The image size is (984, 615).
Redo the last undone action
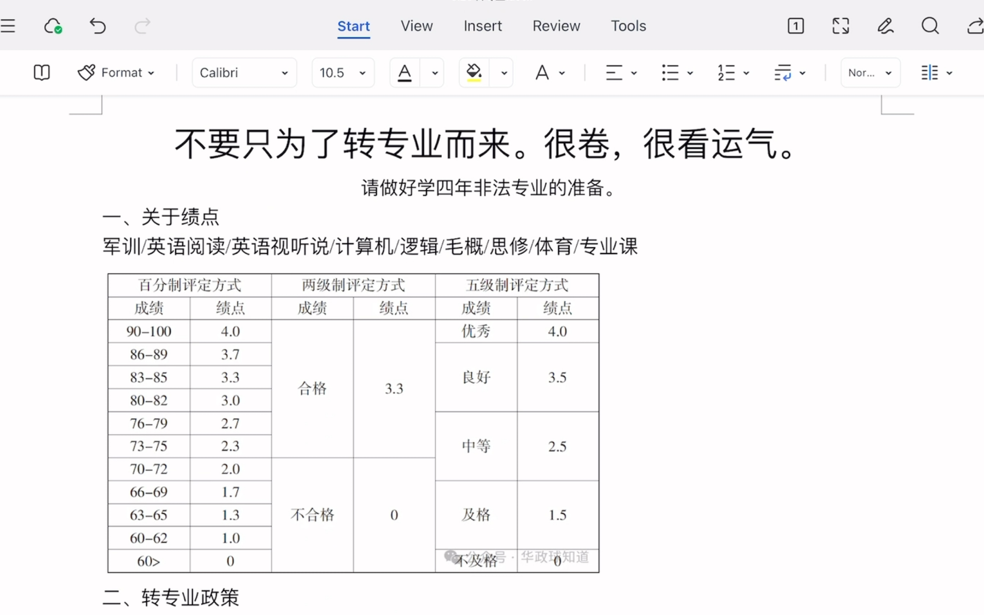point(142,26)
